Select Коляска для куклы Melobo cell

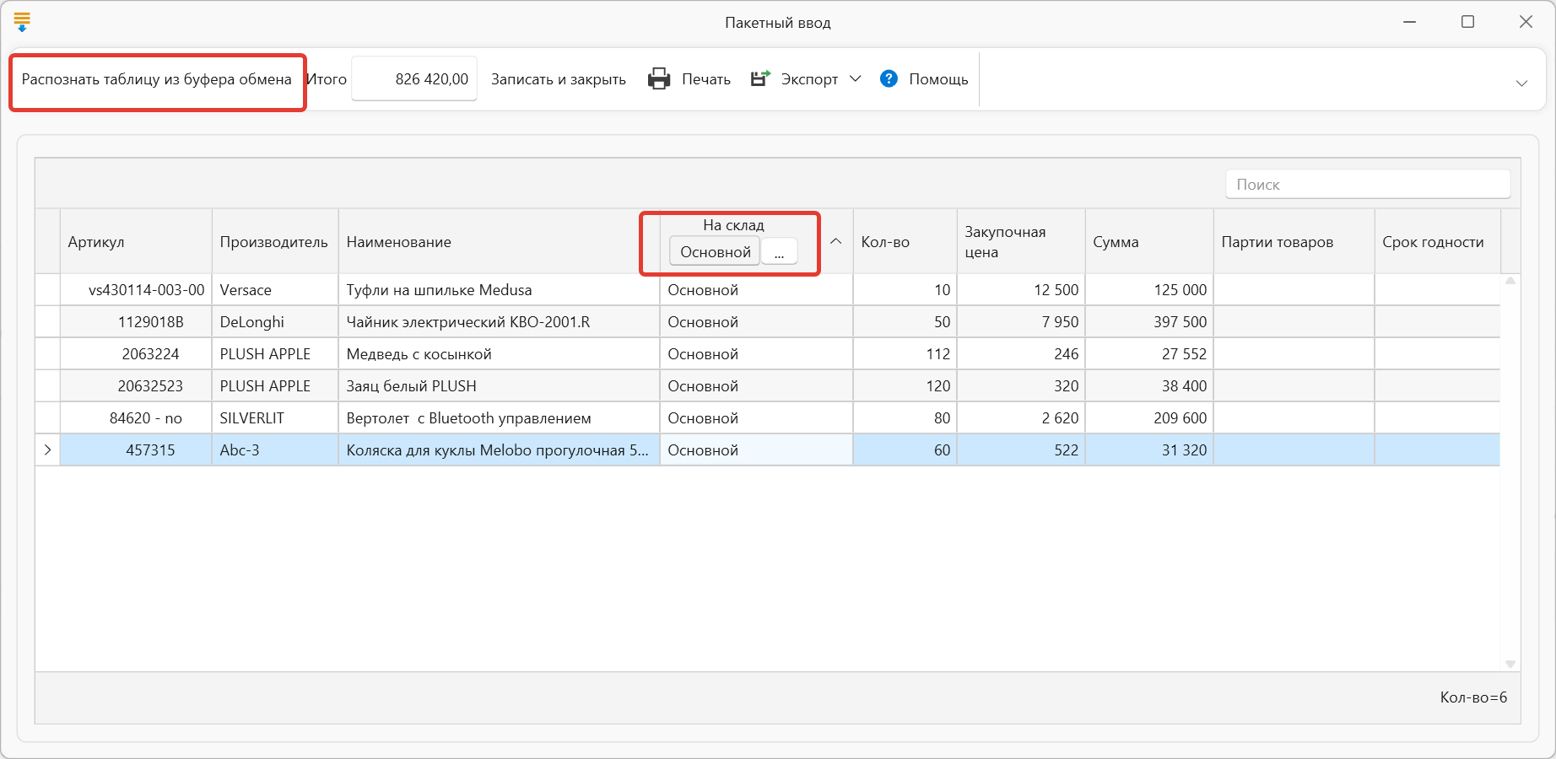coord(499,449)
